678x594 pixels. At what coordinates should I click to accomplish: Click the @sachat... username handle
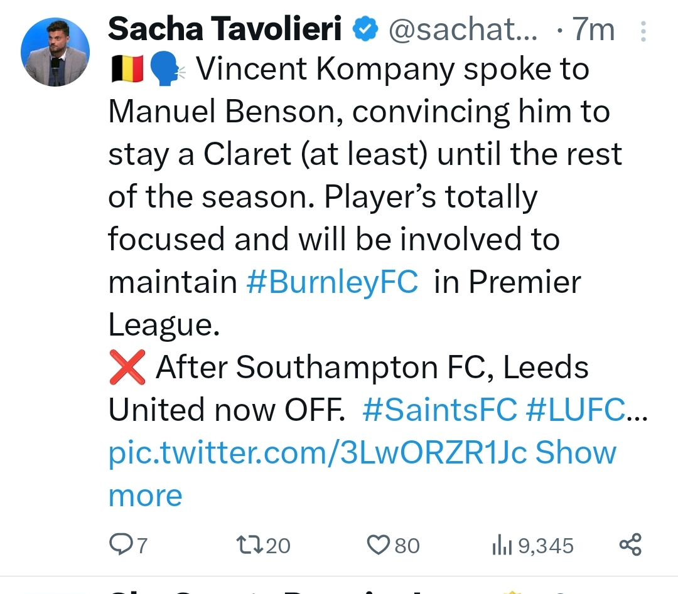point(463,29)
